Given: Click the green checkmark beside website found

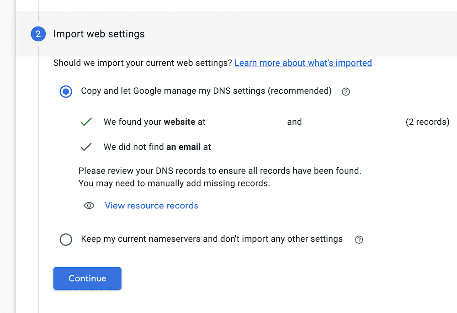Looking at the screenshot, I should coord(86,122).
